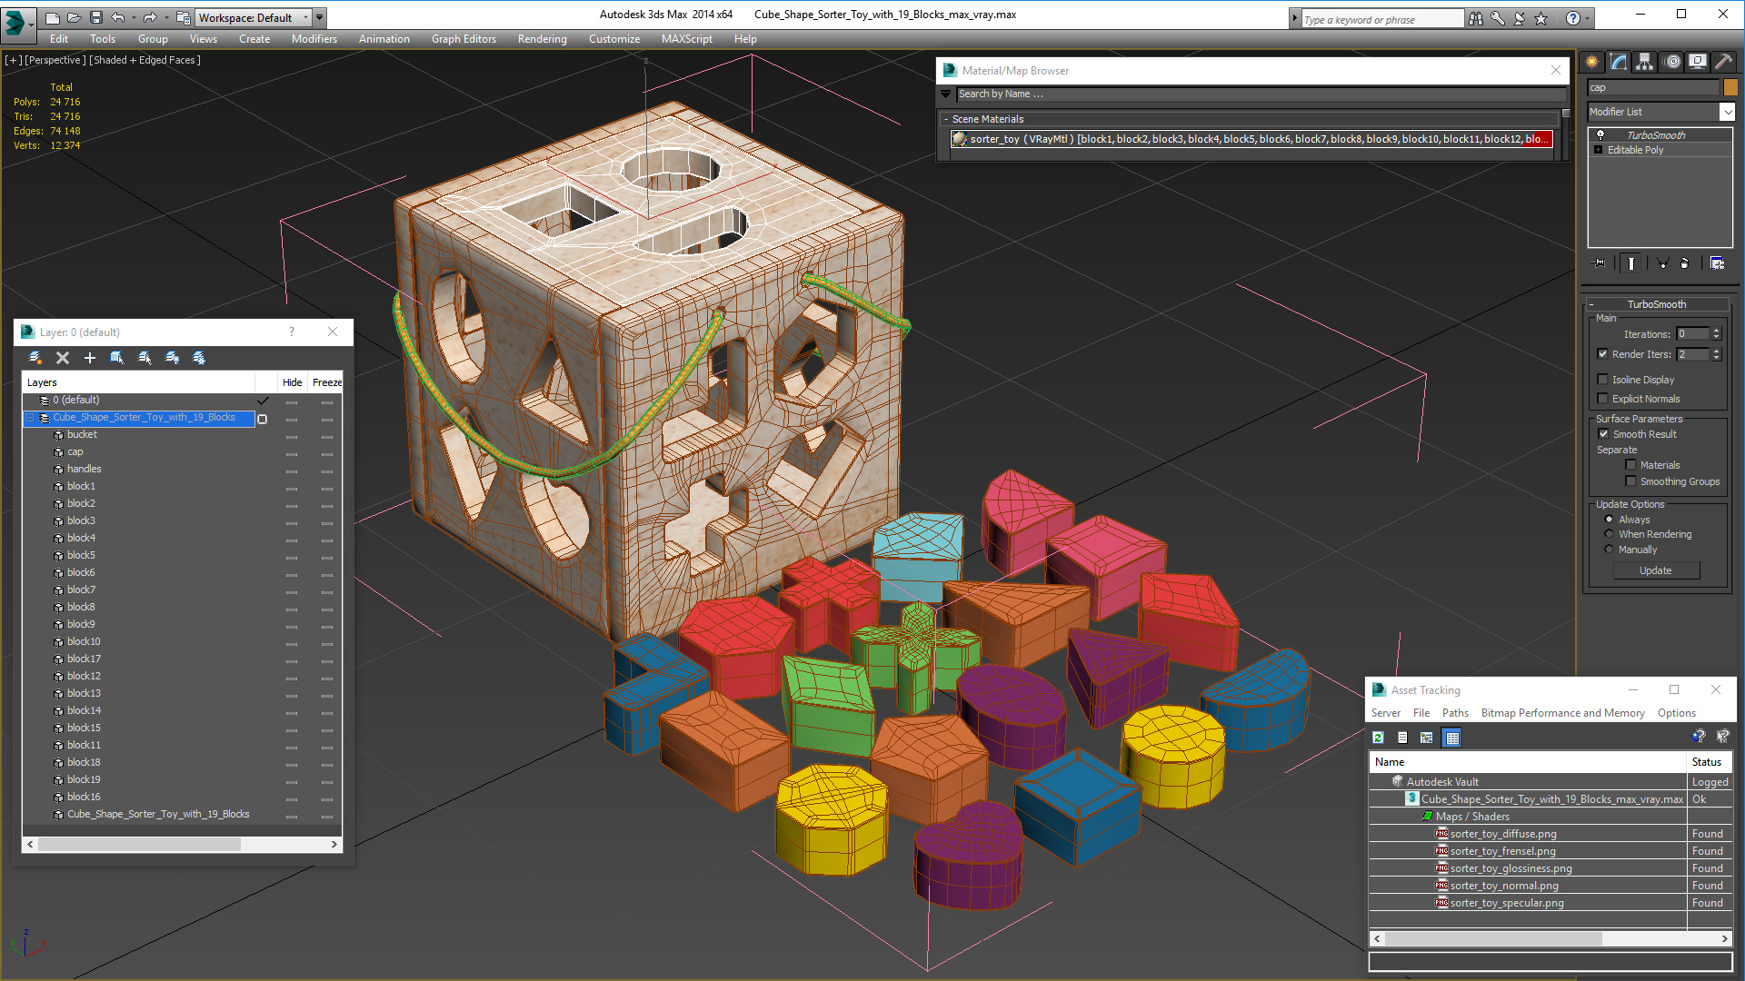Click Create New Layer icon in layer dialog

tap(35, 358)
